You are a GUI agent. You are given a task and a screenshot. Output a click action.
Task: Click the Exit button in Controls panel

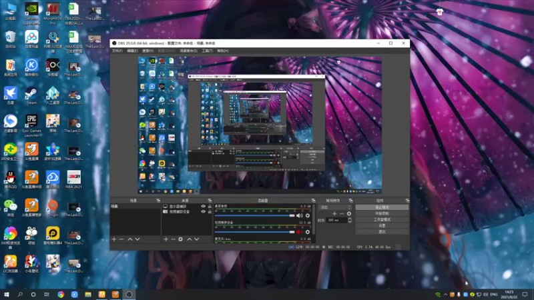coord(382,231)
